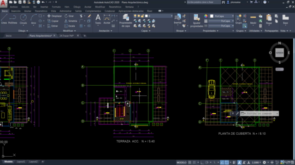The image size is (295, 165).
Task: Click the white layer color swatch
Action: tap(147, 16)
